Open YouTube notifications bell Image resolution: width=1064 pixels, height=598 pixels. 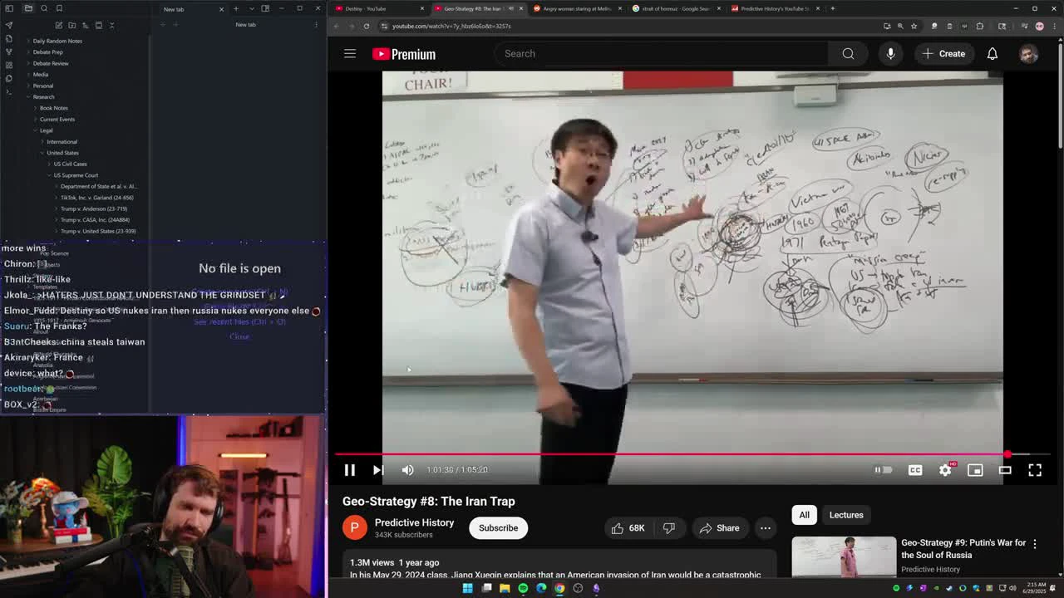(x=993, y=54)
